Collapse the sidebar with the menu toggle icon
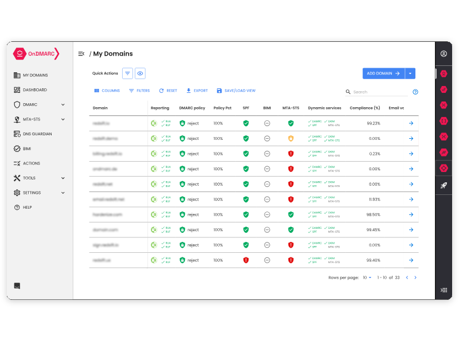 point(81,54)
